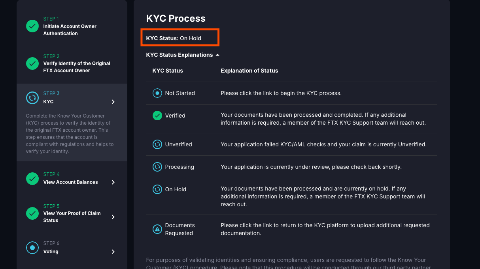Click the 'STEP 5' label

(x=51, y=206)
